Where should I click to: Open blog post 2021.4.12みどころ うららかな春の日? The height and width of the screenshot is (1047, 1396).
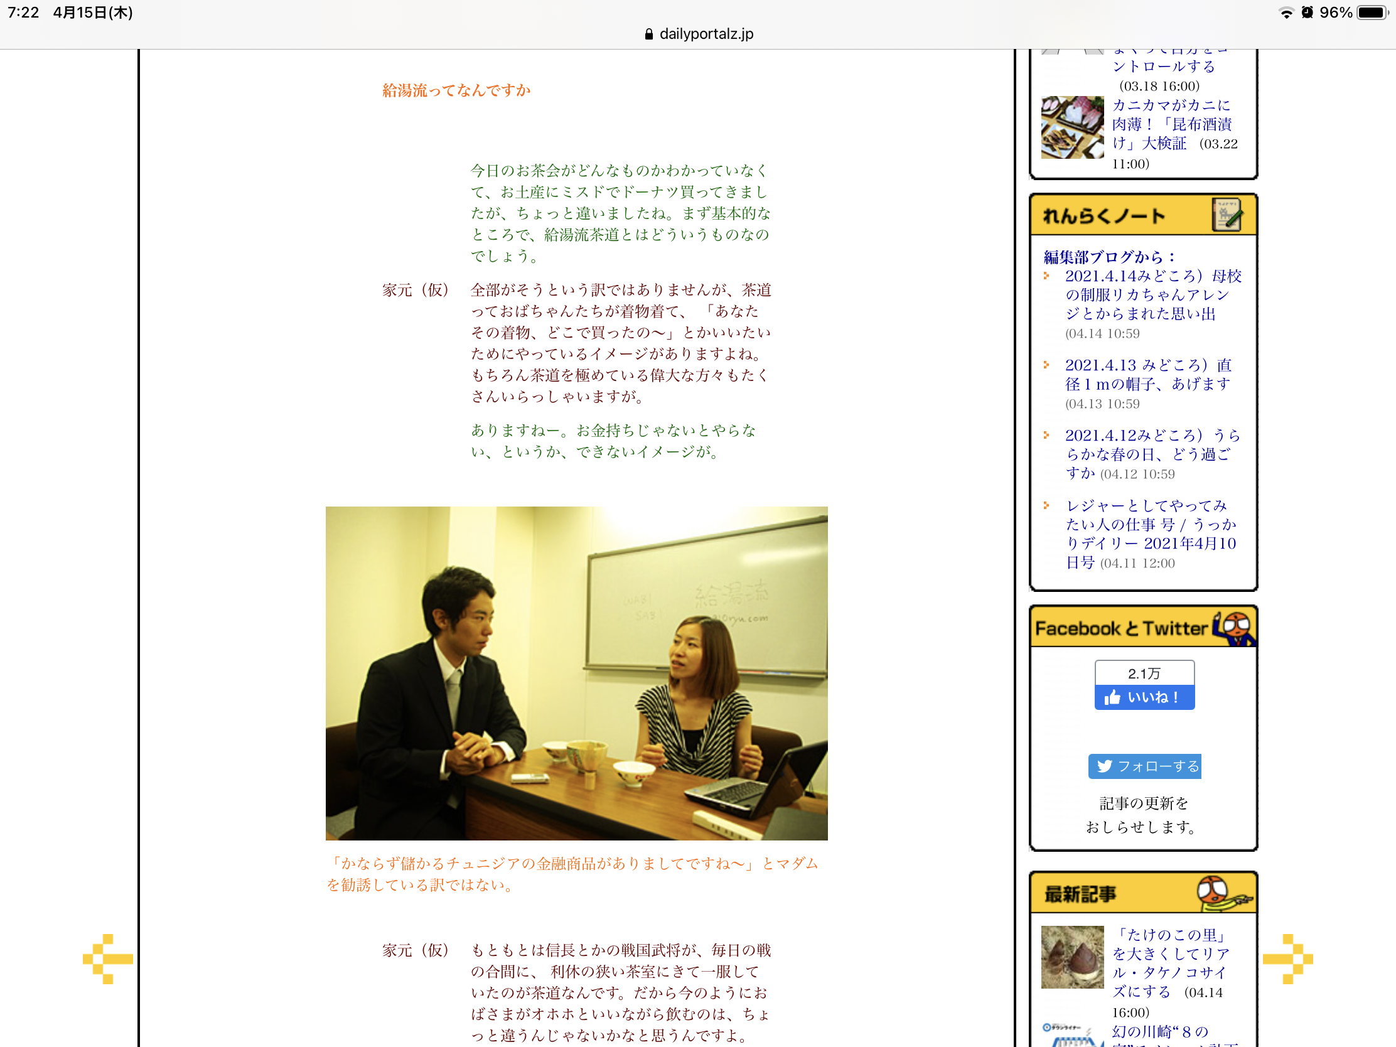1153,454
